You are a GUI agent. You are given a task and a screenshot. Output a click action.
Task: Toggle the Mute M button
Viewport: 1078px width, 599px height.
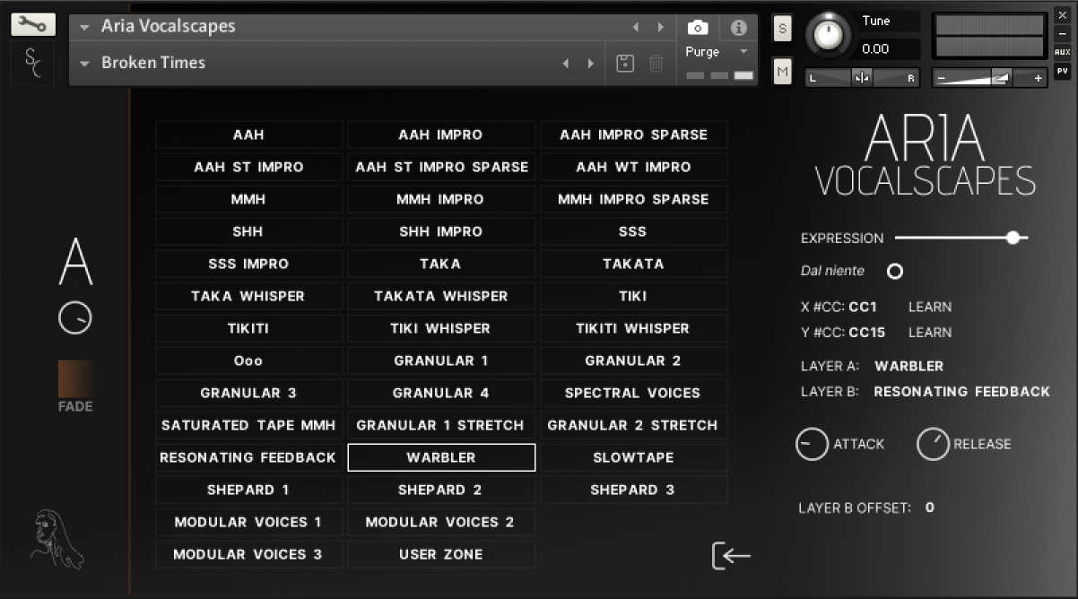pyautogui.click(x=782, y=71)
